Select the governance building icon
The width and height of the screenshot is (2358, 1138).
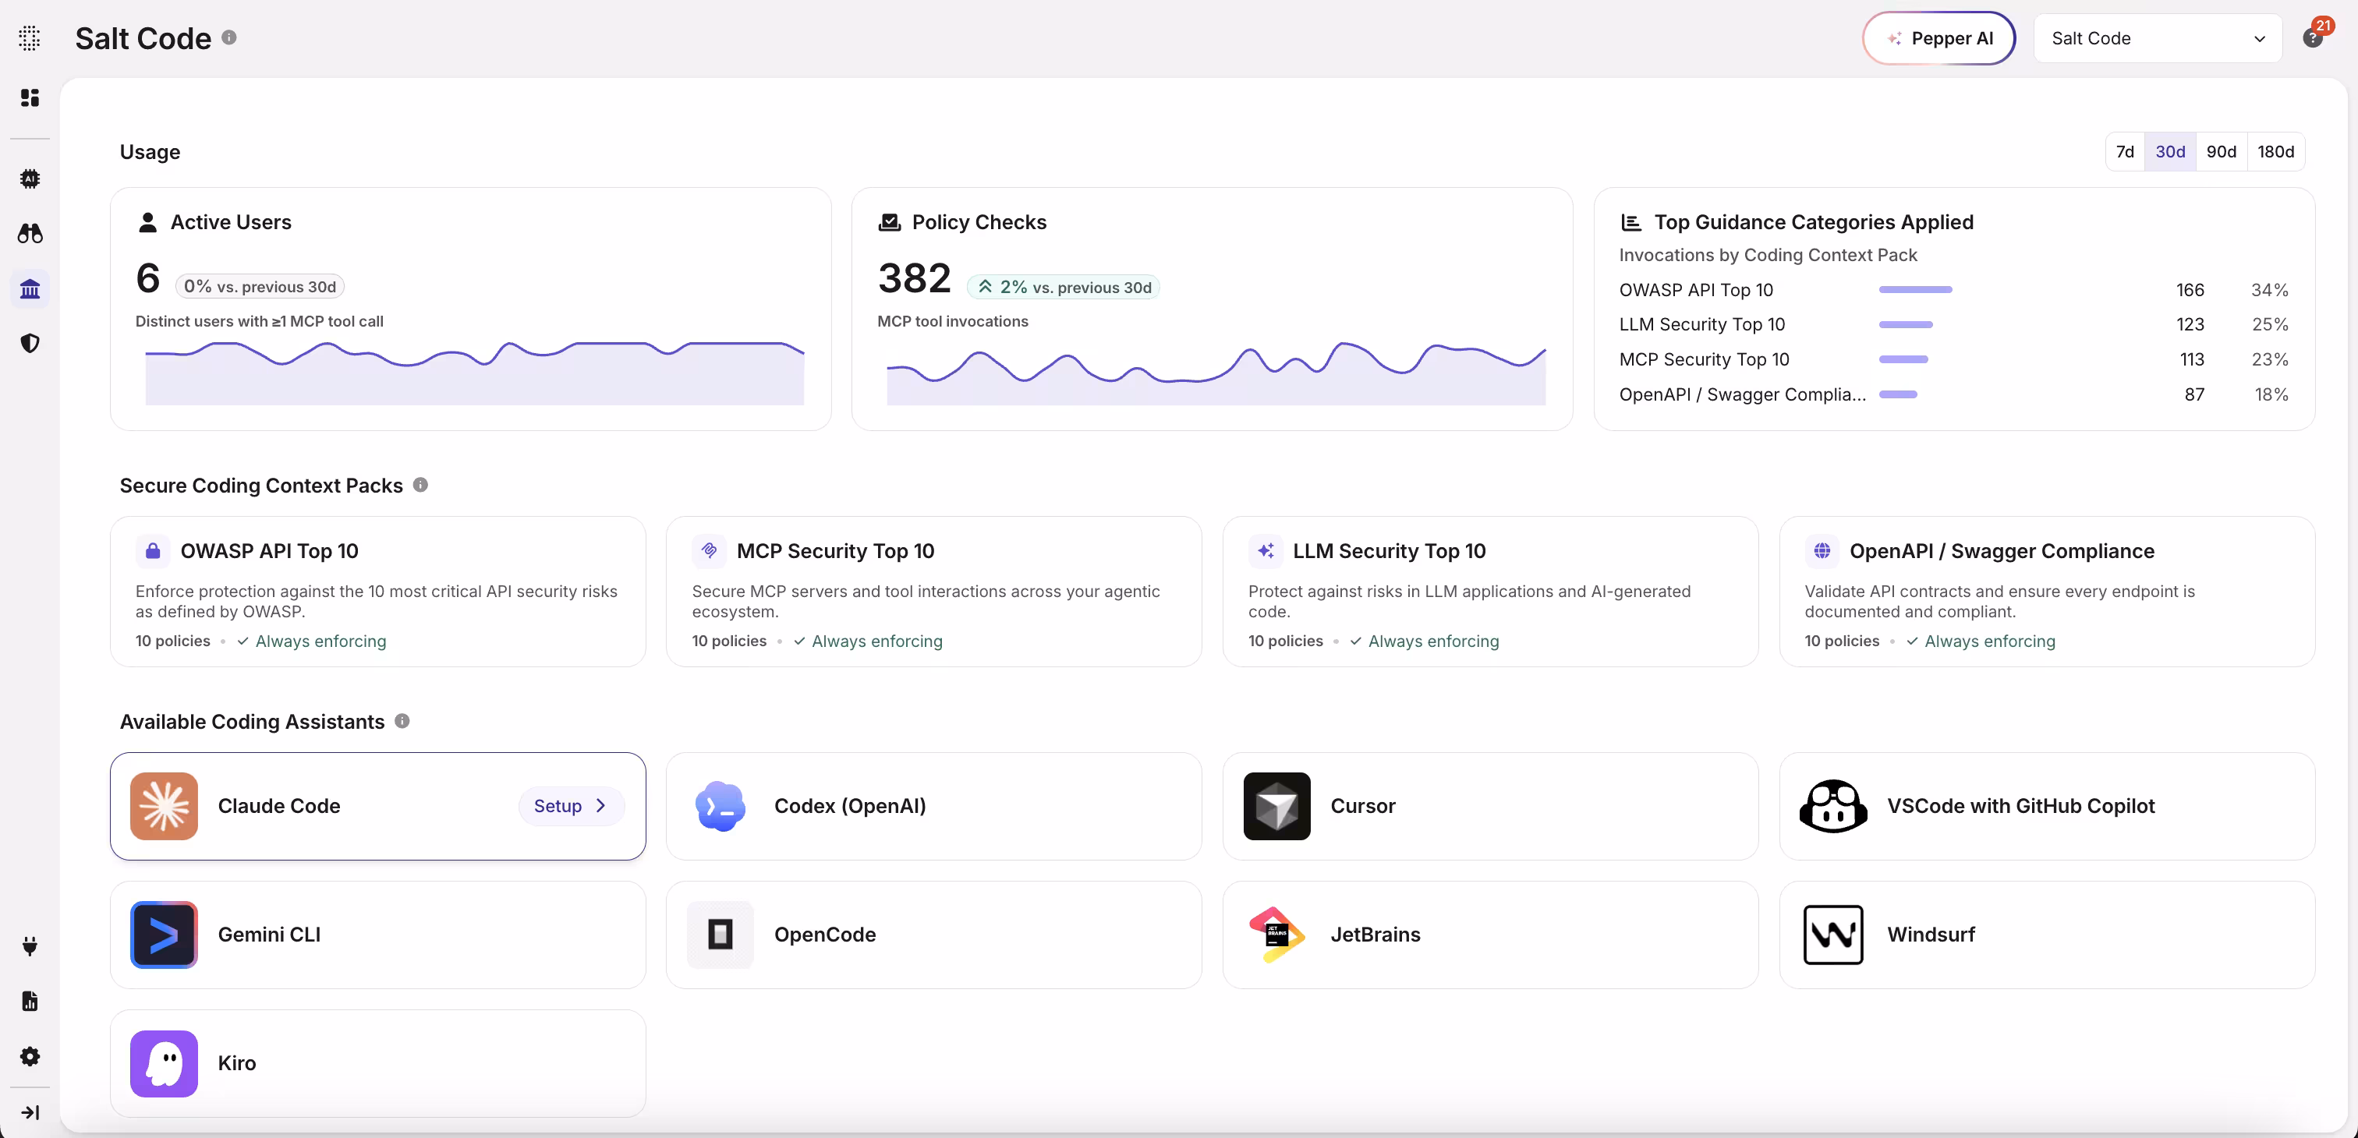click(x=30, y=289)
